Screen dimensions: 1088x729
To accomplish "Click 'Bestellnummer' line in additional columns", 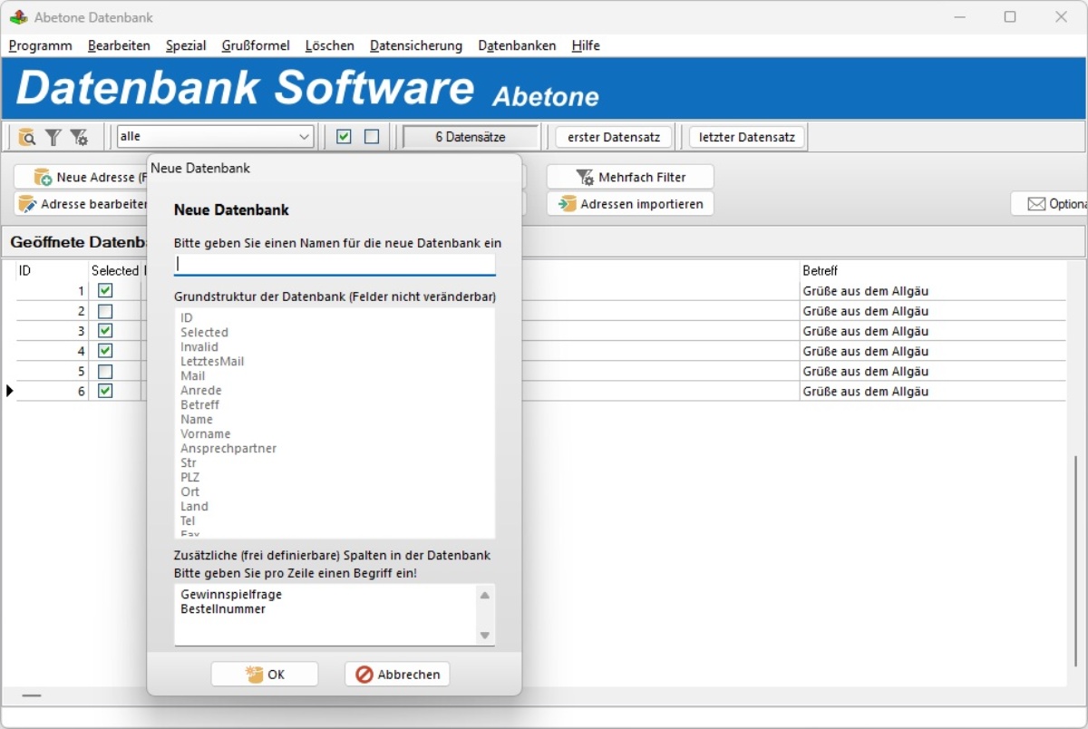I will point(223,609).
